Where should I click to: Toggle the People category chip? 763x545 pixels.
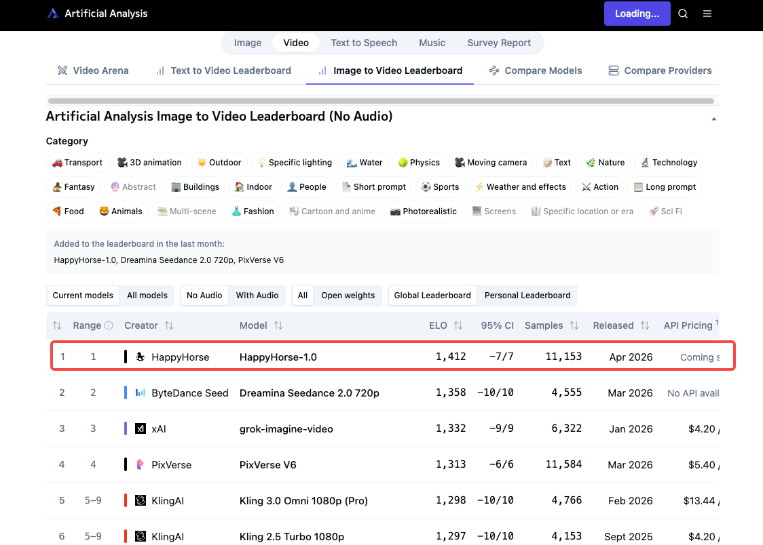(x=306, y=187)
